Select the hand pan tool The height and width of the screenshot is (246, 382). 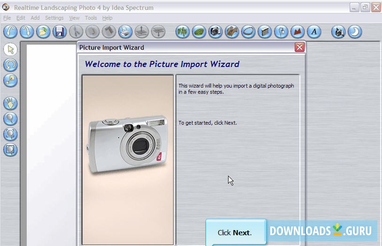[x=10, y=103]
